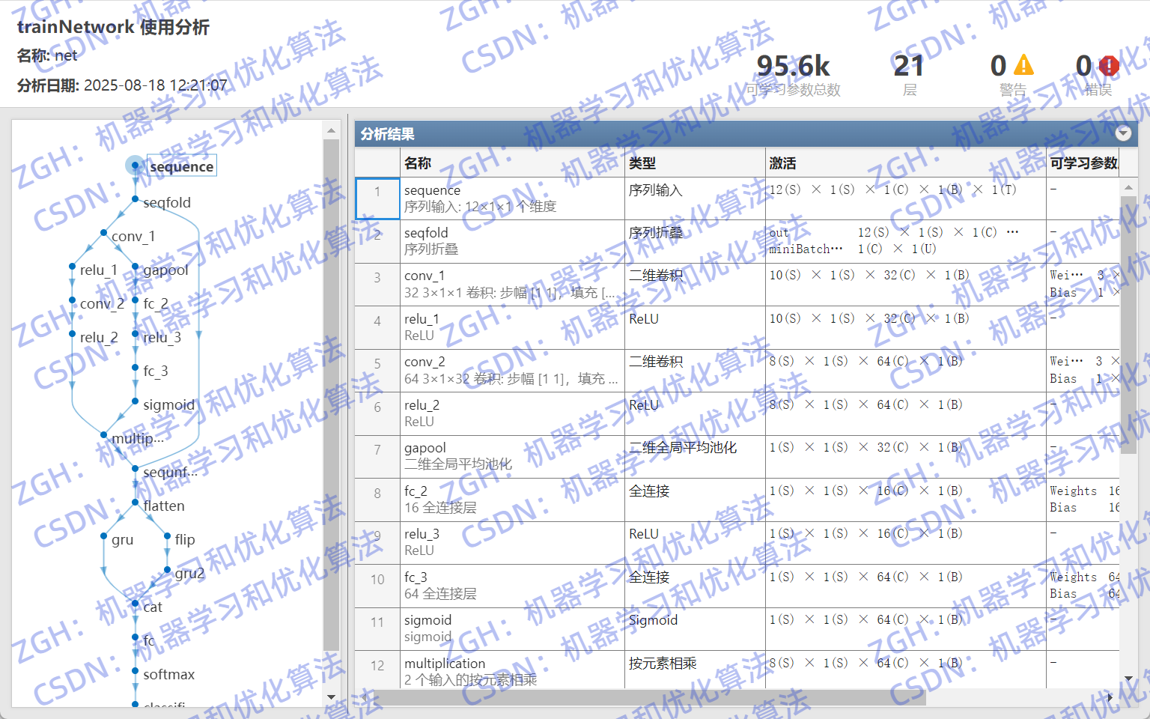Image resolution: width=1150 pixels, height=719 pixels.
Task: Select relu_3 row in results table
Action: point(737,543)
